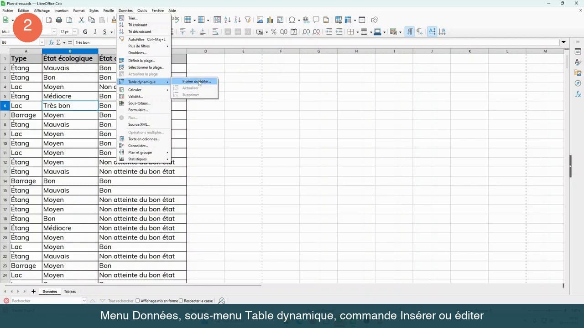584x328 pixels.
Task: Switch to the Données sheet tab
Action: point(50,292)
